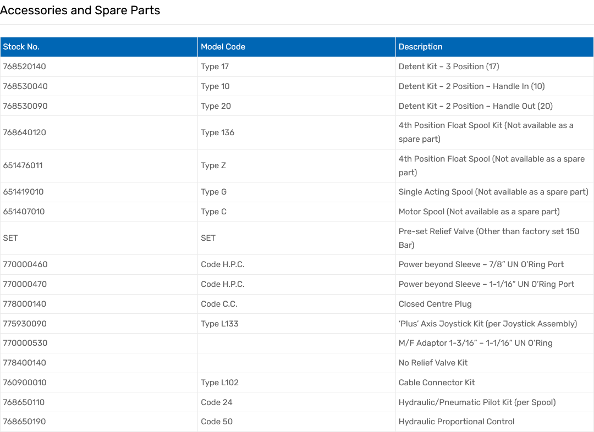Select Hydraulic Proportional Control description
The height and width of the screenshot is (432, 594).
[x=457, y=422]
